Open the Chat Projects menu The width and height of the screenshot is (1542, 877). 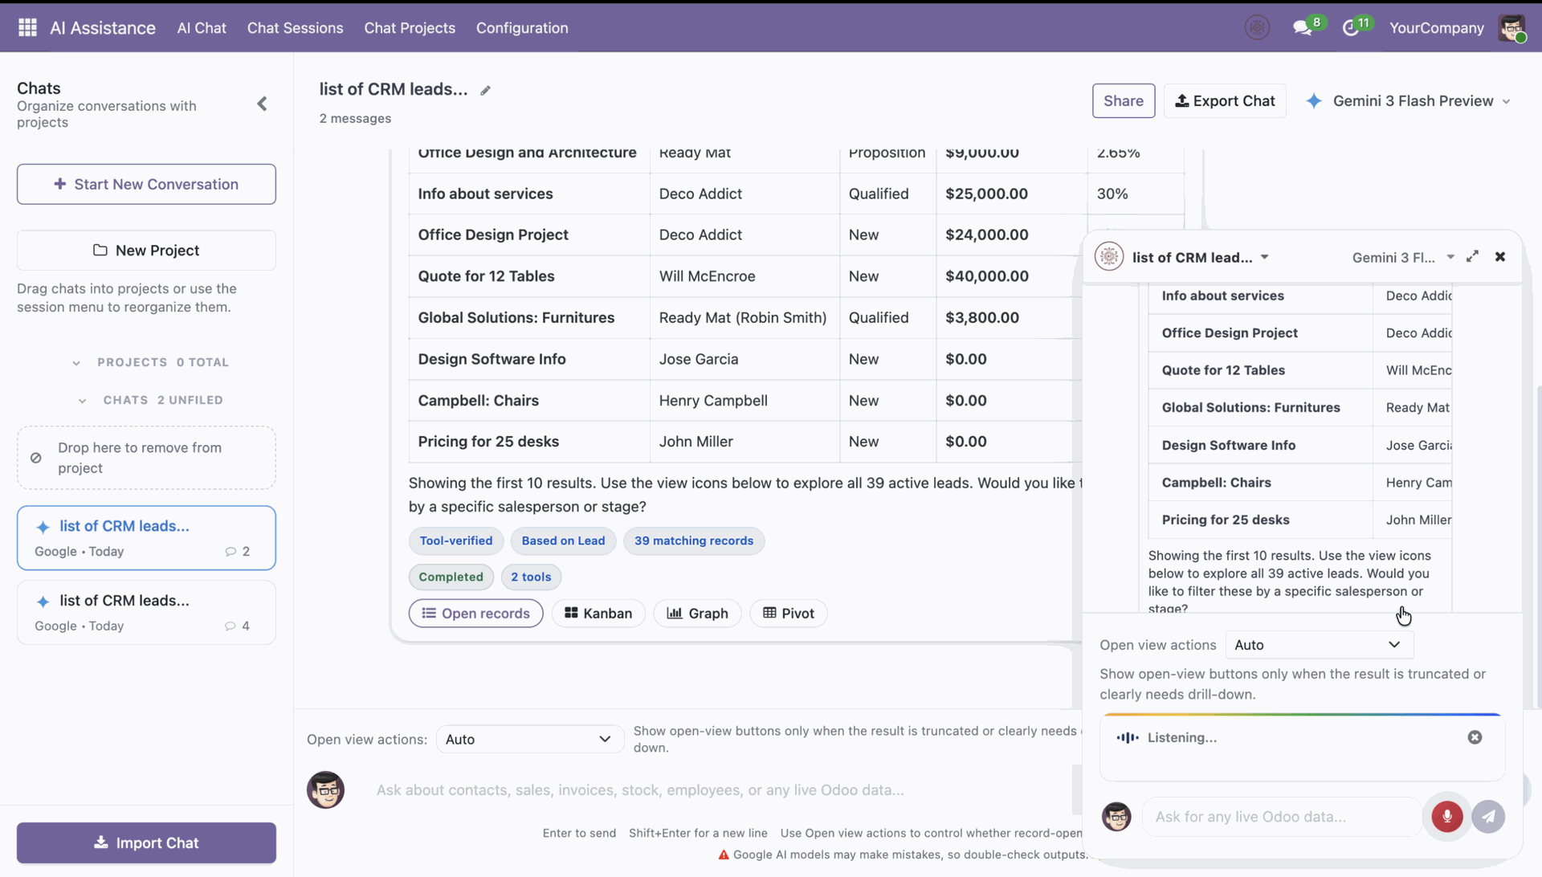click(x=410, y=28)
